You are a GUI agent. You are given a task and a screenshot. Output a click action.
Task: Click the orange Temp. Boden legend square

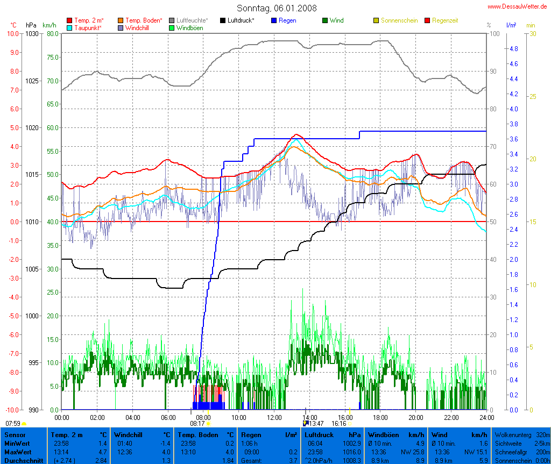click(x=121, y=20)
